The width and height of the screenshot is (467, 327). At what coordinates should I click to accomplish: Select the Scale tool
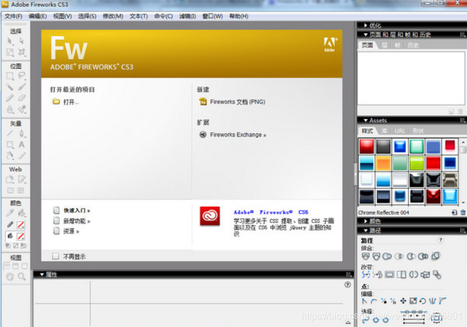click(x=10, y=52)
